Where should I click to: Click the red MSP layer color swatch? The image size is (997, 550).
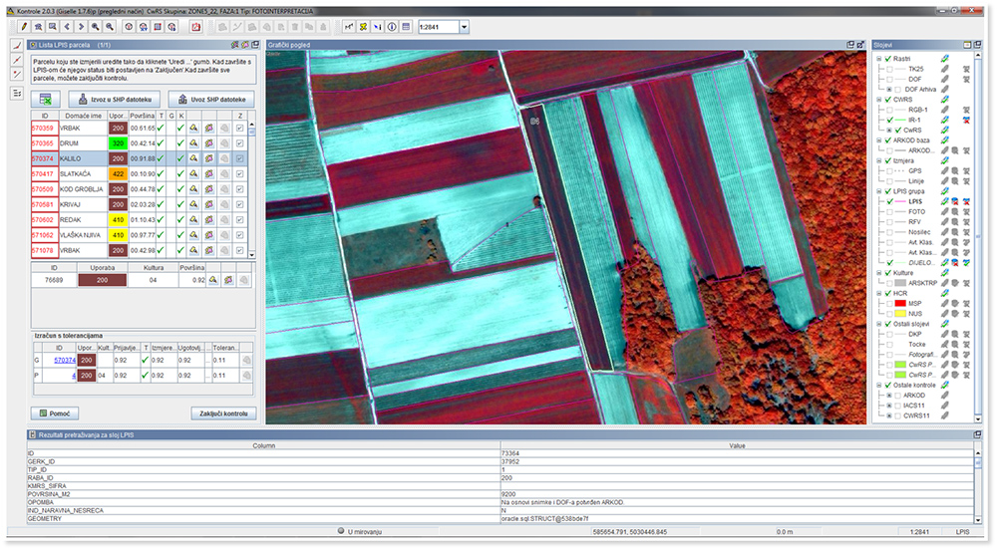(899, 304)
